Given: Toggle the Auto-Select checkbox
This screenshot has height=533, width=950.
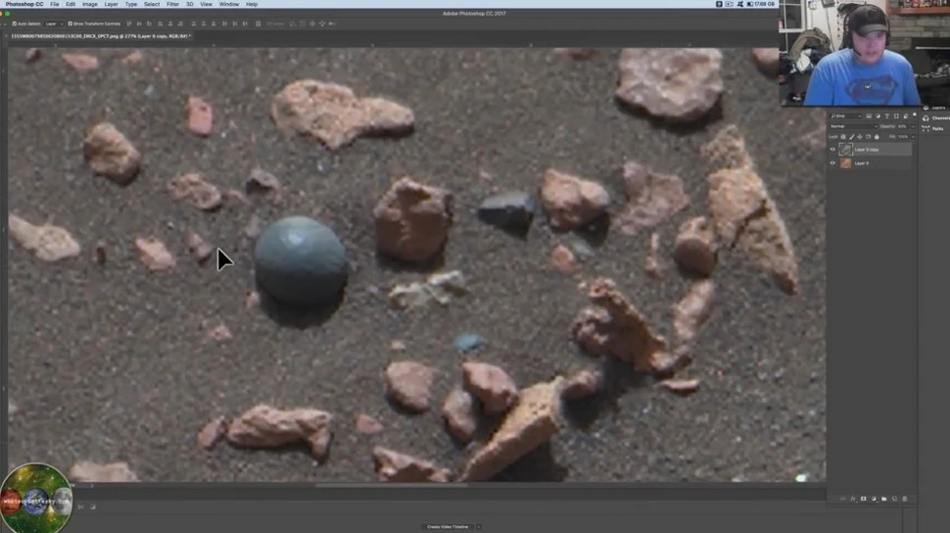Looking at the screenshot, I should tap(15, 23).
